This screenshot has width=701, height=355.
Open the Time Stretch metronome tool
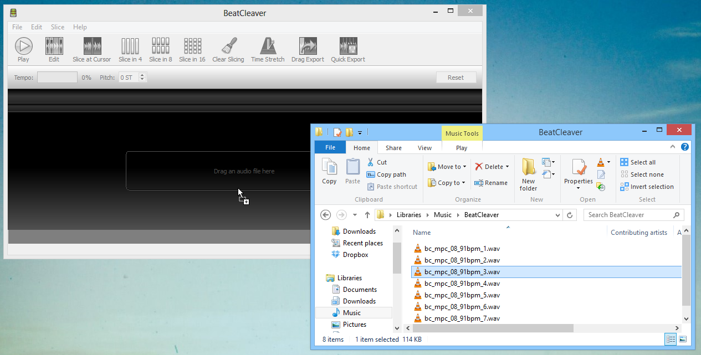pyautogui.click(x=268, y=47)
